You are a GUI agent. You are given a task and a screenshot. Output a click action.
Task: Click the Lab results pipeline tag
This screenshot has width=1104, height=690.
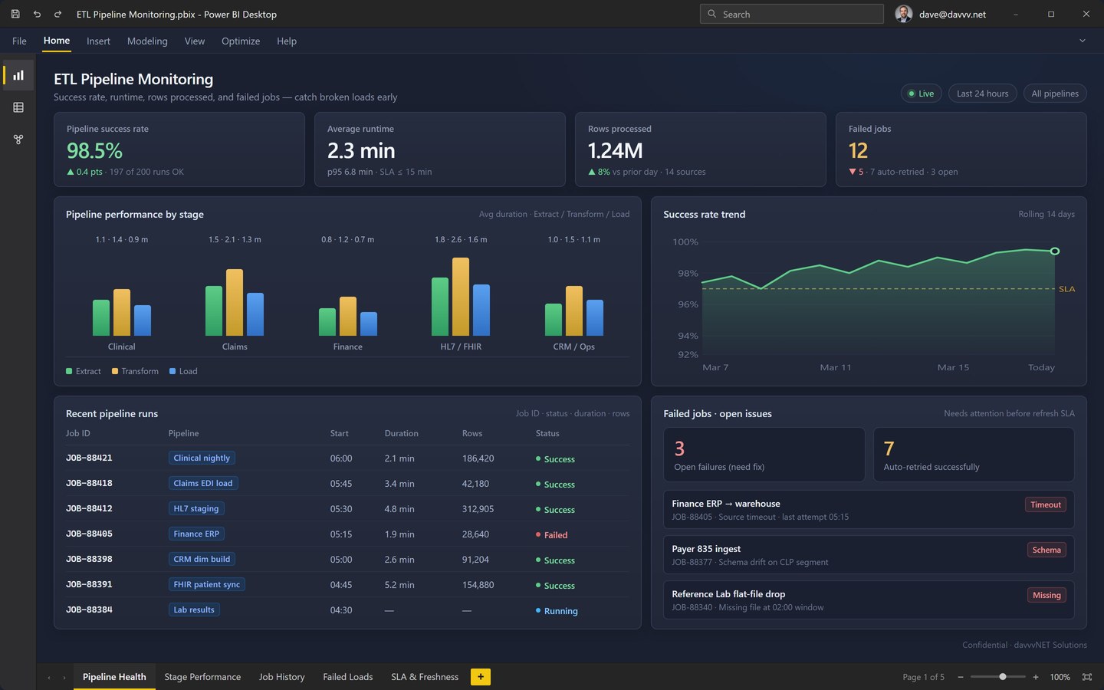tap(194, 609)
